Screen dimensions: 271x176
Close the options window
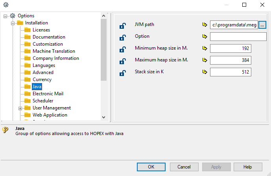(x=262, y=5)
